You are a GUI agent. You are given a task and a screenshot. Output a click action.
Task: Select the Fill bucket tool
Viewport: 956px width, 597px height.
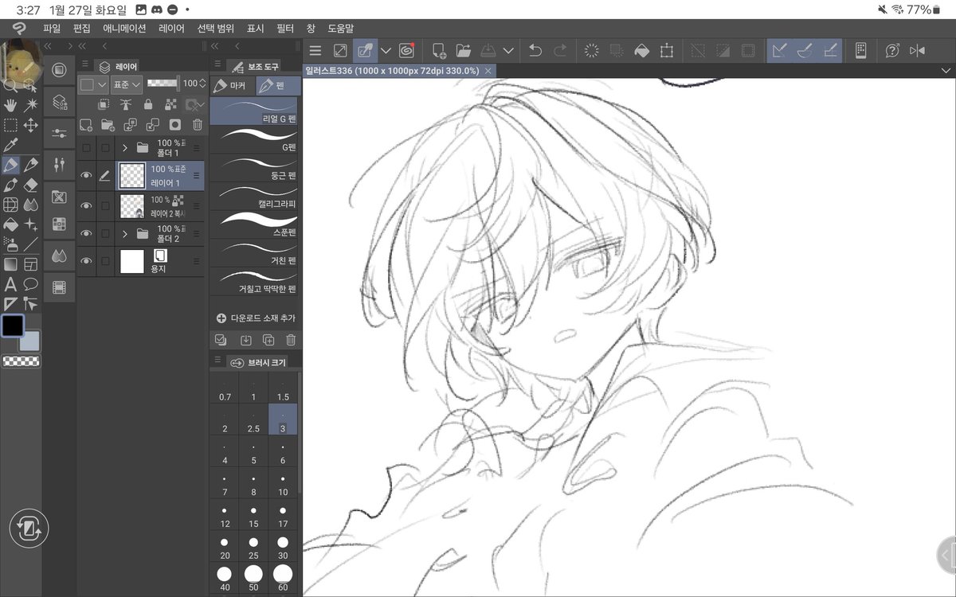(10, 224)
